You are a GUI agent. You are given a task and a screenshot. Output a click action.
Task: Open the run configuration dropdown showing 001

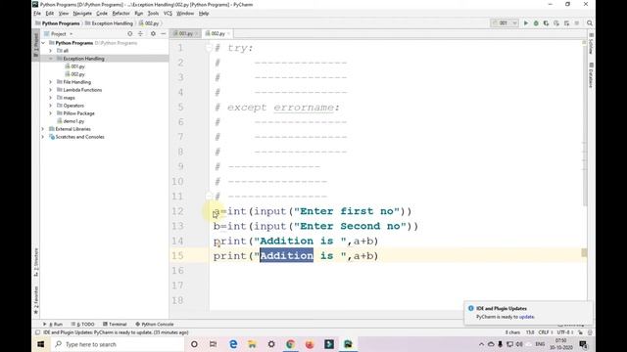point(505,23)
